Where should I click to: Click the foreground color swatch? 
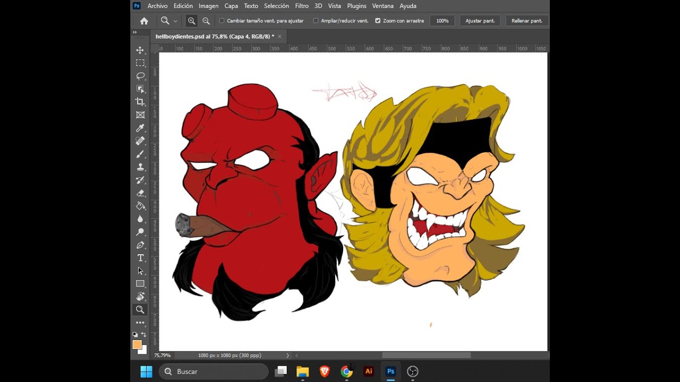(137, 344)
